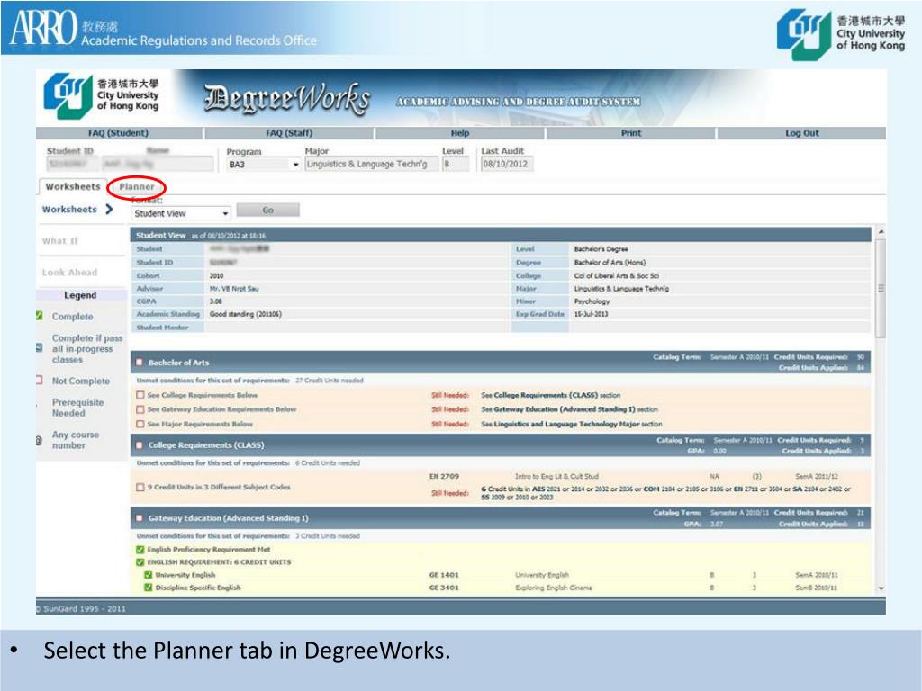The height and width of the screenshot is (691, 922).
Task: Click the Academic Standing value Good standing
Action: click(x=245, y=314)
